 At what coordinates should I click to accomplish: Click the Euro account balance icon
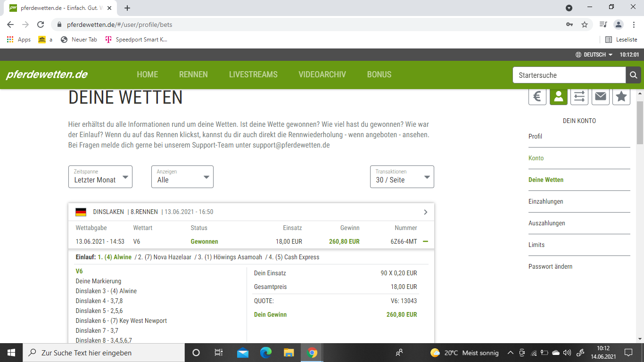(537, 97)
